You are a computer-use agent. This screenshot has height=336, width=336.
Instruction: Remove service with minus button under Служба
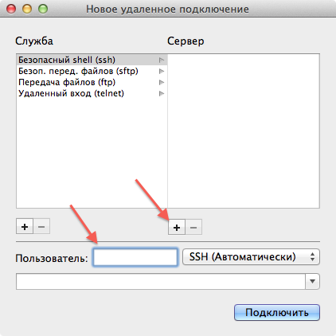41,226
